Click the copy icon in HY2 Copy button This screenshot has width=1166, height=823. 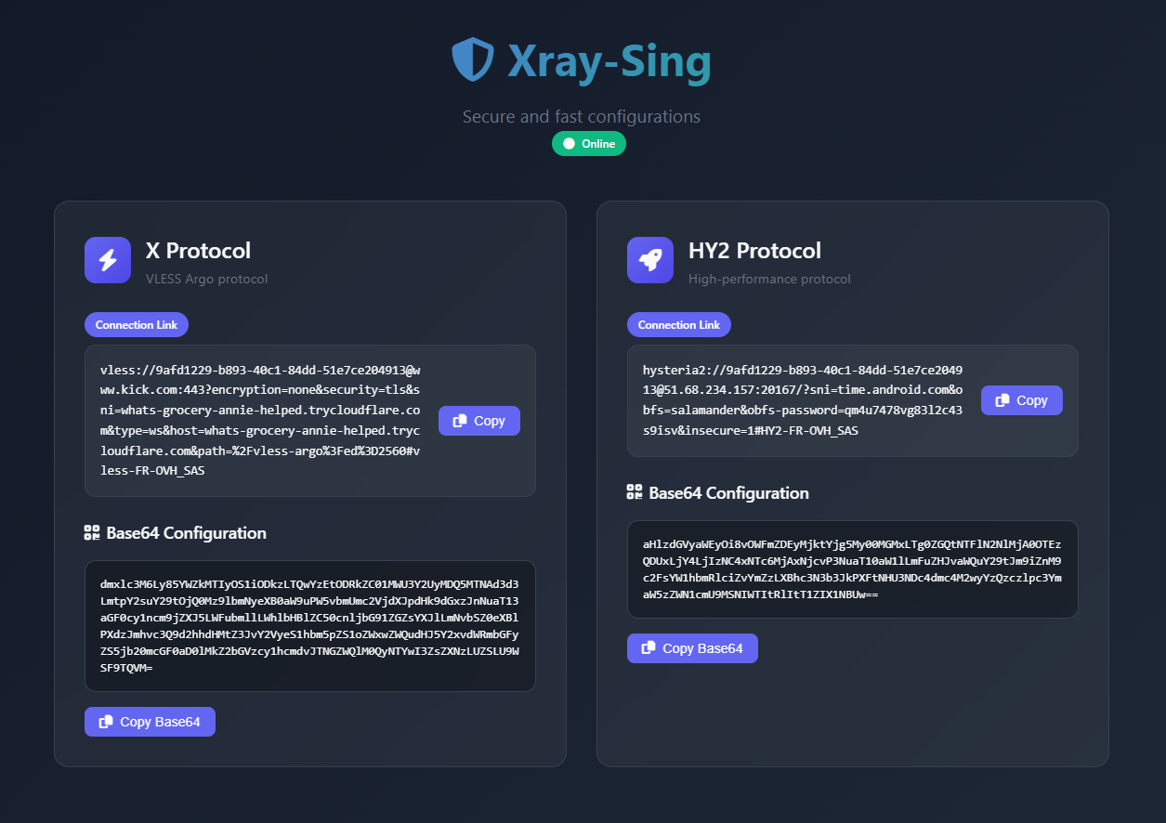[1003, 400]
